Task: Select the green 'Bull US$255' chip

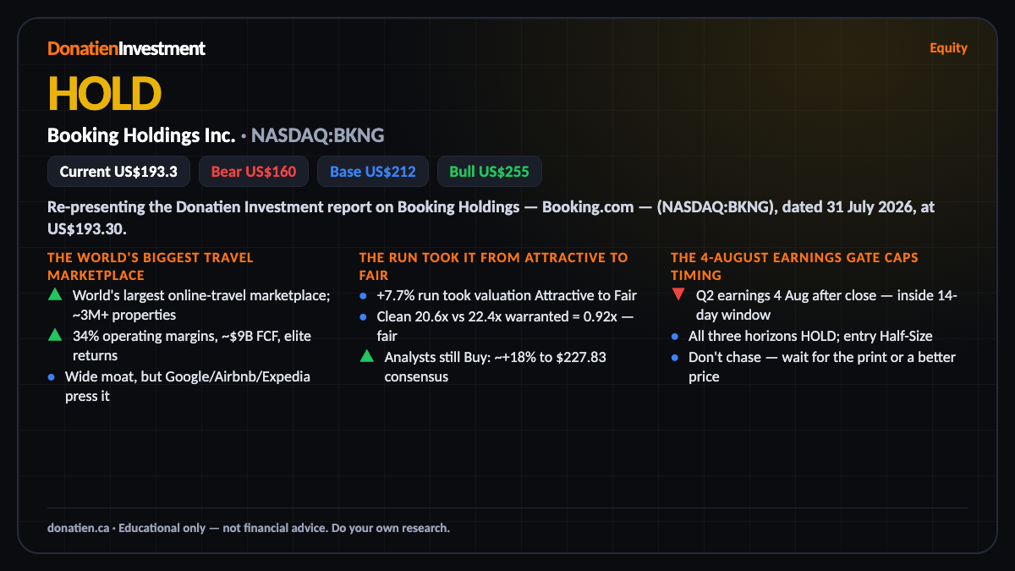Action: click(x=489, y=172)
